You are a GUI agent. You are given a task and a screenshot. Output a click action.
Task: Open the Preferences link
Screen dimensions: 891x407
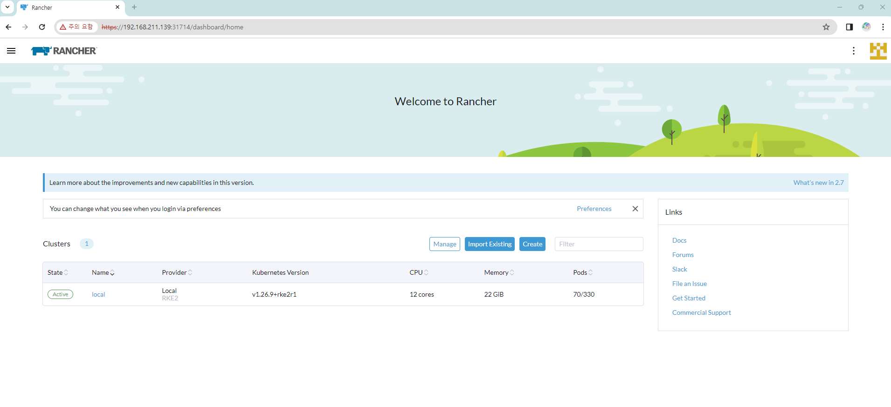click(x=594, y=209)
